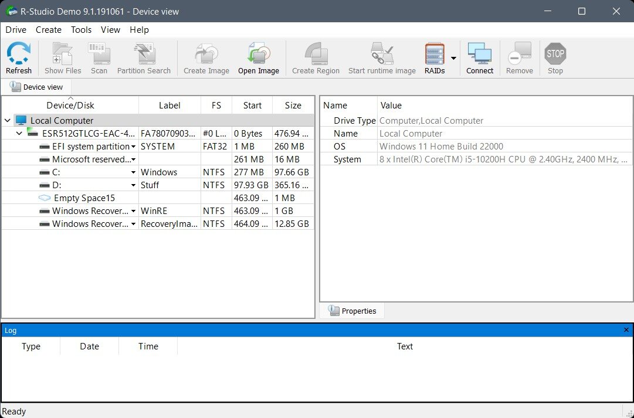This screenshot has height=418, width=634.
Task: Sort by Device/Disk column header
Action: pyautogui.click(x=70, y=105)
